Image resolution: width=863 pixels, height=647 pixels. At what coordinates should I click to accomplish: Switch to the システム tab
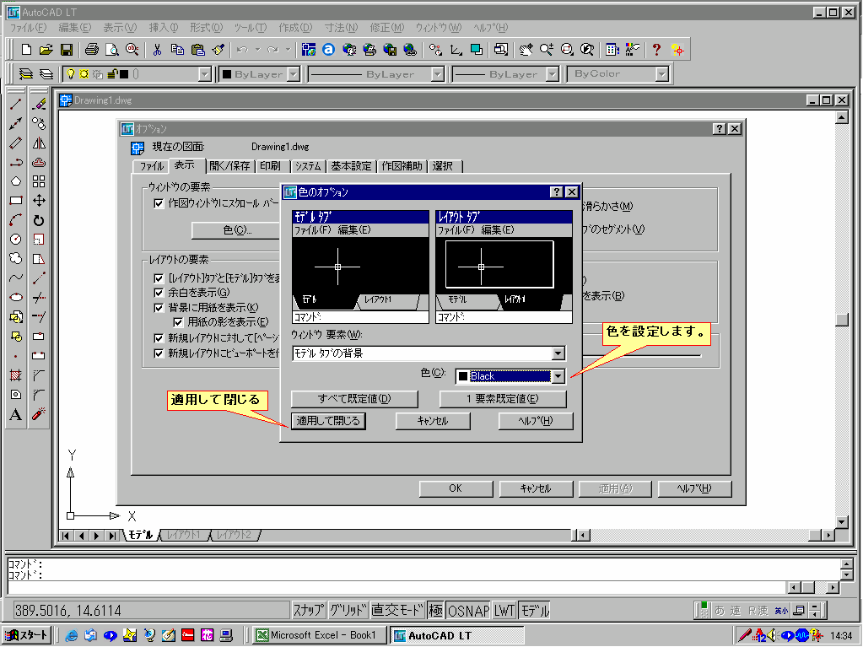[x=308, y=166]
